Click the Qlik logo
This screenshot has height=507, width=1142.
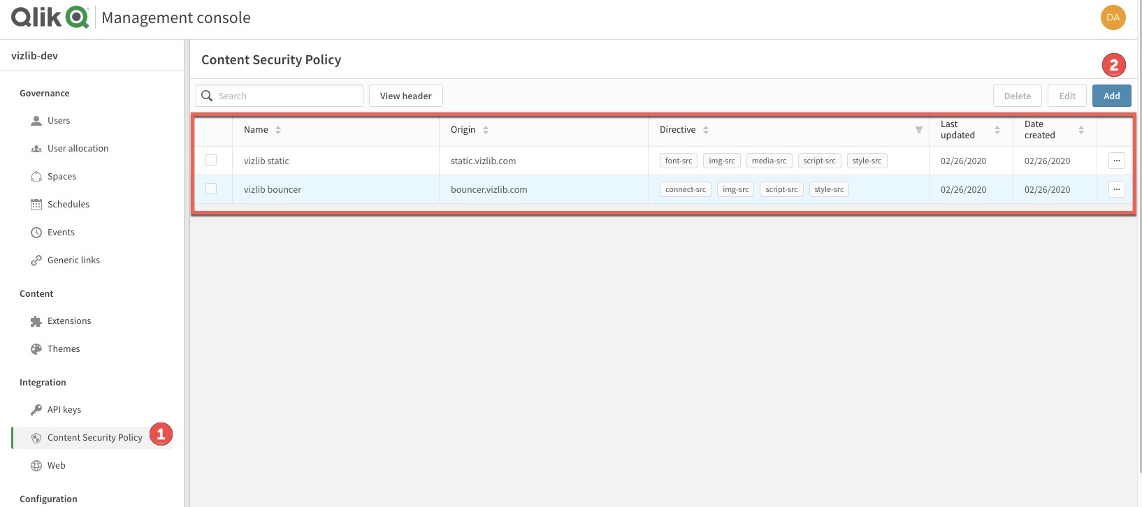click(50, 17)
